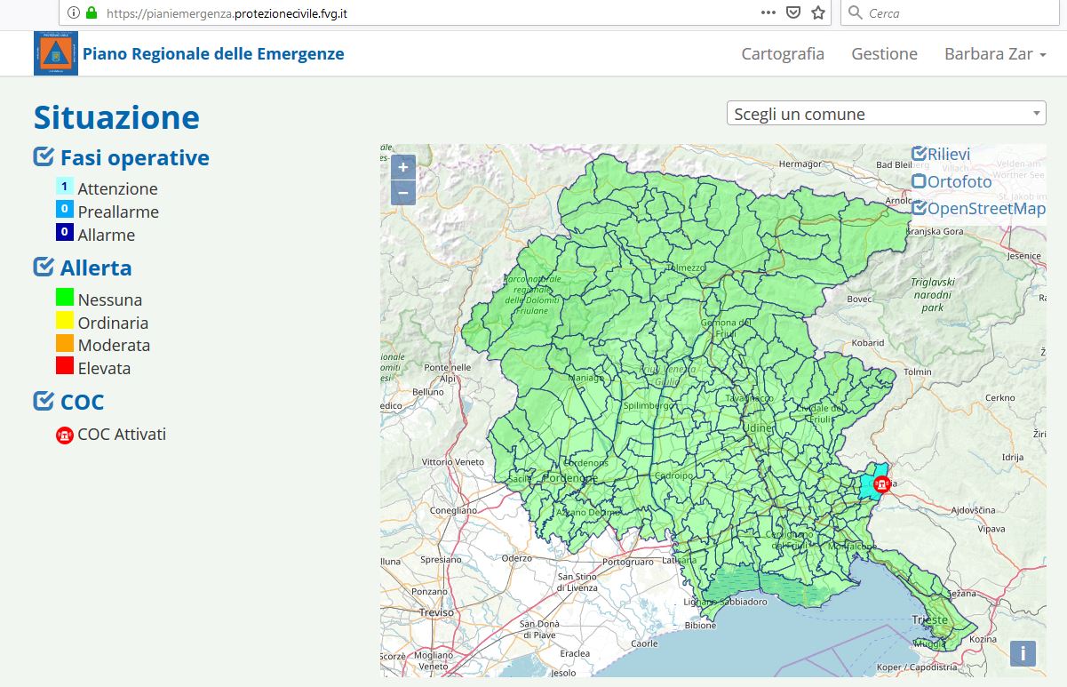Bookmark page with the star icon
This screenshot has width=1067, height=687.
[x=818, y=13]
